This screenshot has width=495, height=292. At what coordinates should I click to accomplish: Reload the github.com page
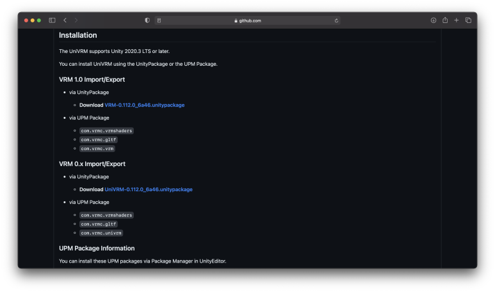click(336, 20)
